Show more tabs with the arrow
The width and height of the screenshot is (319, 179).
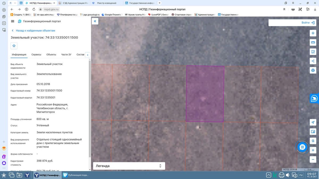pyautogui.click(x=88, y=55)
